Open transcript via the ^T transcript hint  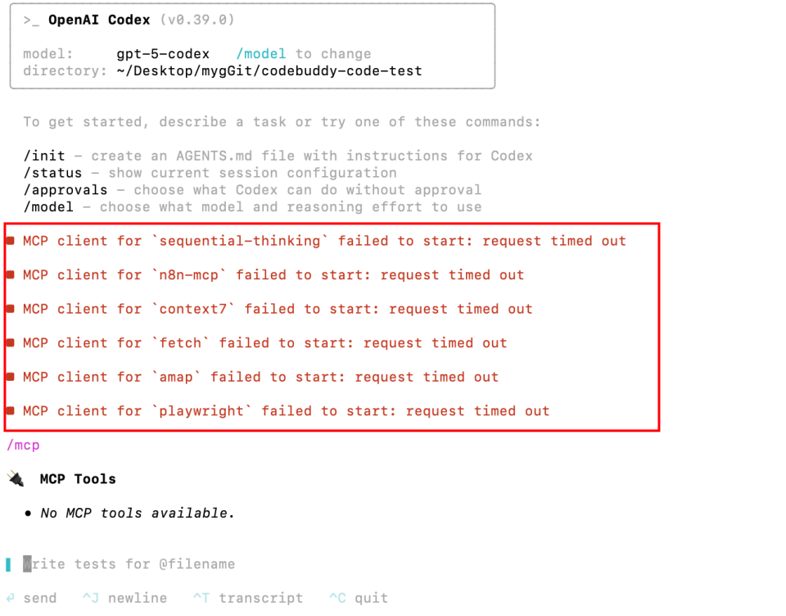point(247,598)
